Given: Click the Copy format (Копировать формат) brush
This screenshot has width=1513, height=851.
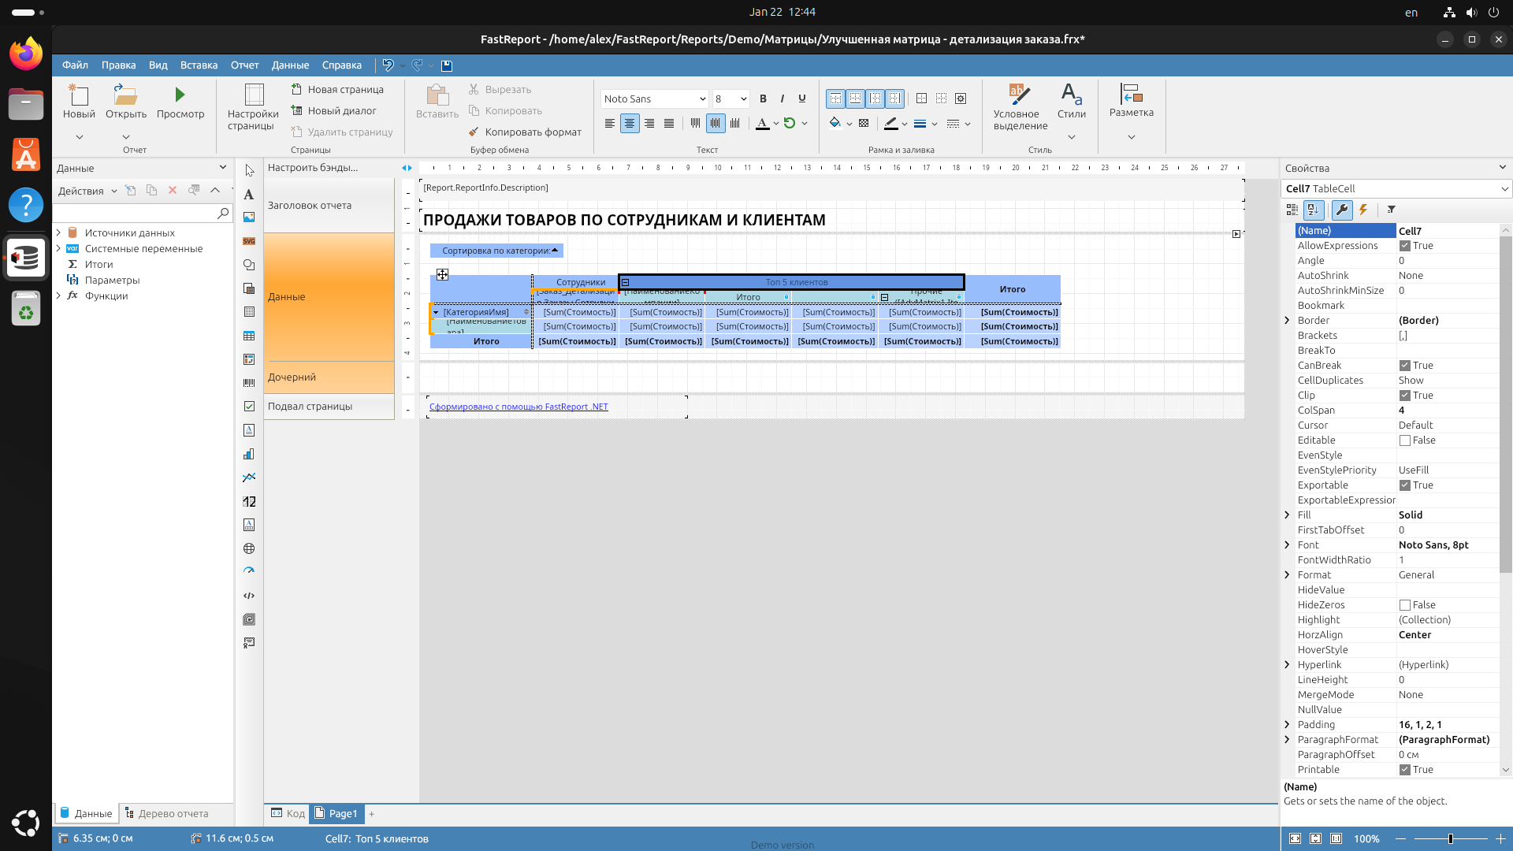Looking at the screenshot, I should 474,132.
